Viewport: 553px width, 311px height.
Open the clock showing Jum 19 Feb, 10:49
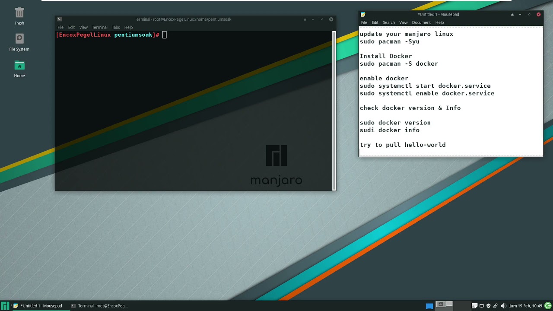pyautogui.click(x=525, y=306)
